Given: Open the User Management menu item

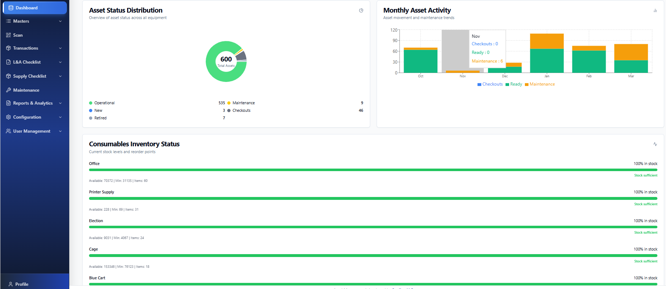Looking at the screenshot, I should 32,131.
